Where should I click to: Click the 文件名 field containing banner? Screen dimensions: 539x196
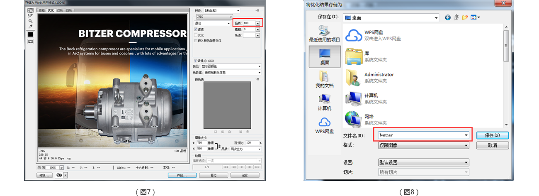pos(423,135)
